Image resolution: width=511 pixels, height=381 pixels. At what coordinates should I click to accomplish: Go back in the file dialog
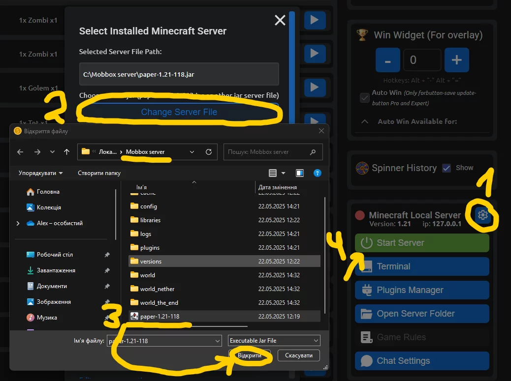20,152
